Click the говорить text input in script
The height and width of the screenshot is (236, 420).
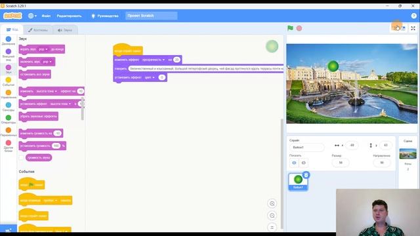tap(205, 69)
